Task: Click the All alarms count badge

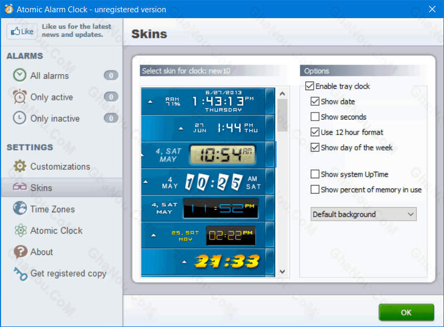Action: tap(111, 75)
